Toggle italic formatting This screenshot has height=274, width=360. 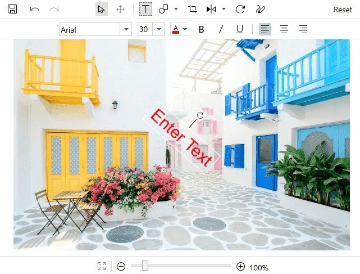[221, 29]
